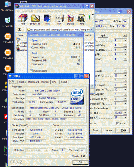
Task: Click the Processor #1 selection combo box
Action: coord(37,150)
